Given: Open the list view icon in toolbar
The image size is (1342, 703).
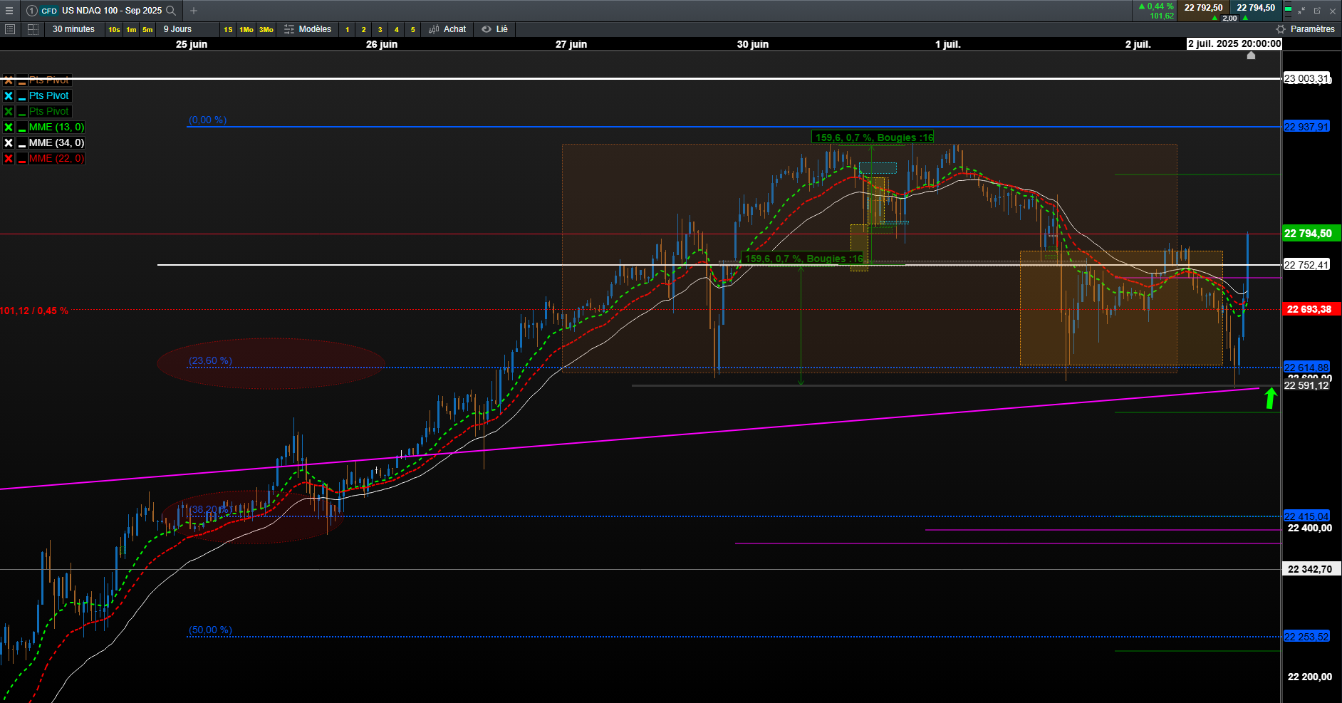Looking at the screenshot, I should 10,29.
